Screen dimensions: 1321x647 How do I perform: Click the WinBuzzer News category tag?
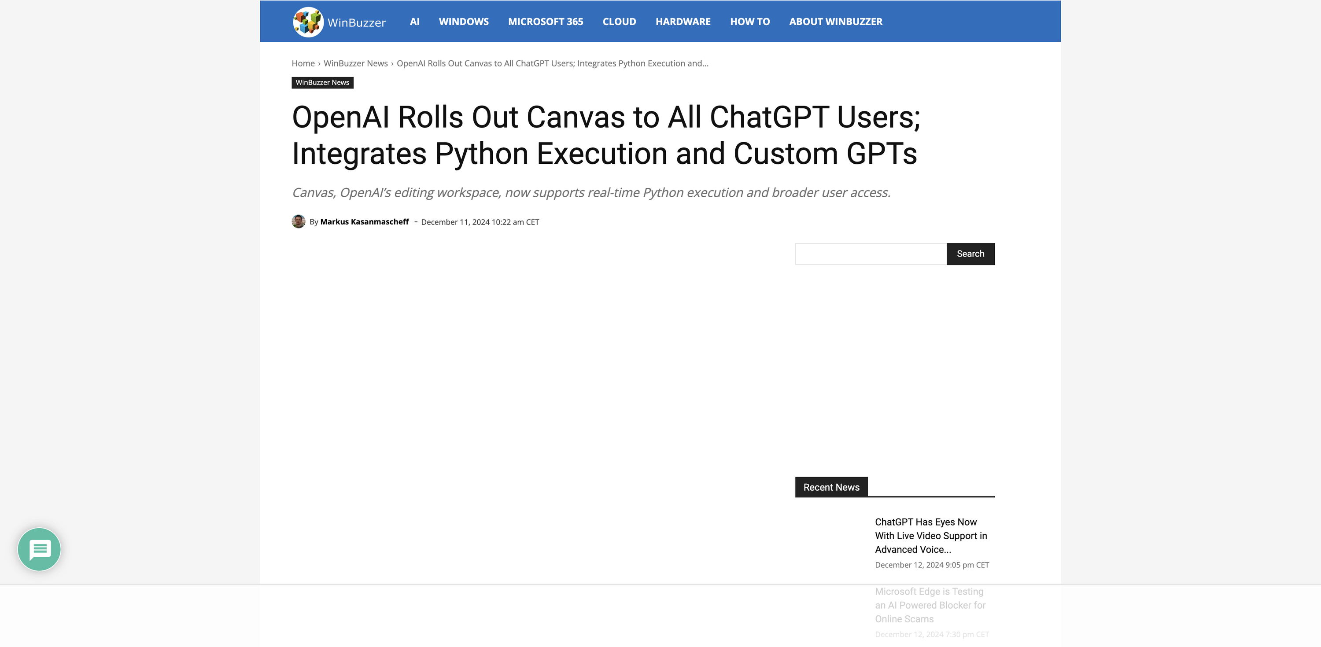tap(323, 83)
